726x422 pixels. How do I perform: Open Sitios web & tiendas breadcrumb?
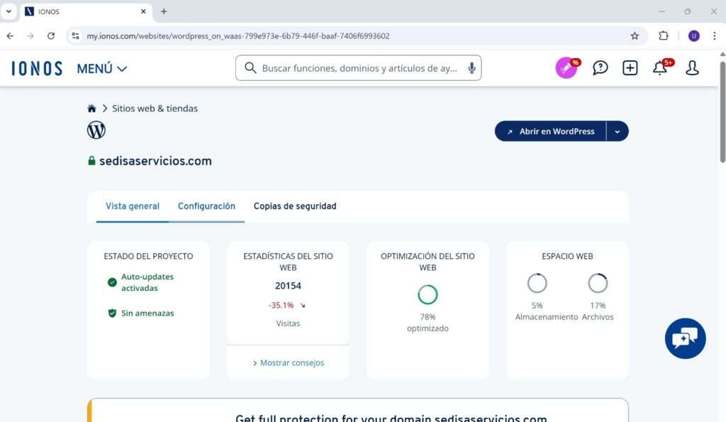[155, 109]
